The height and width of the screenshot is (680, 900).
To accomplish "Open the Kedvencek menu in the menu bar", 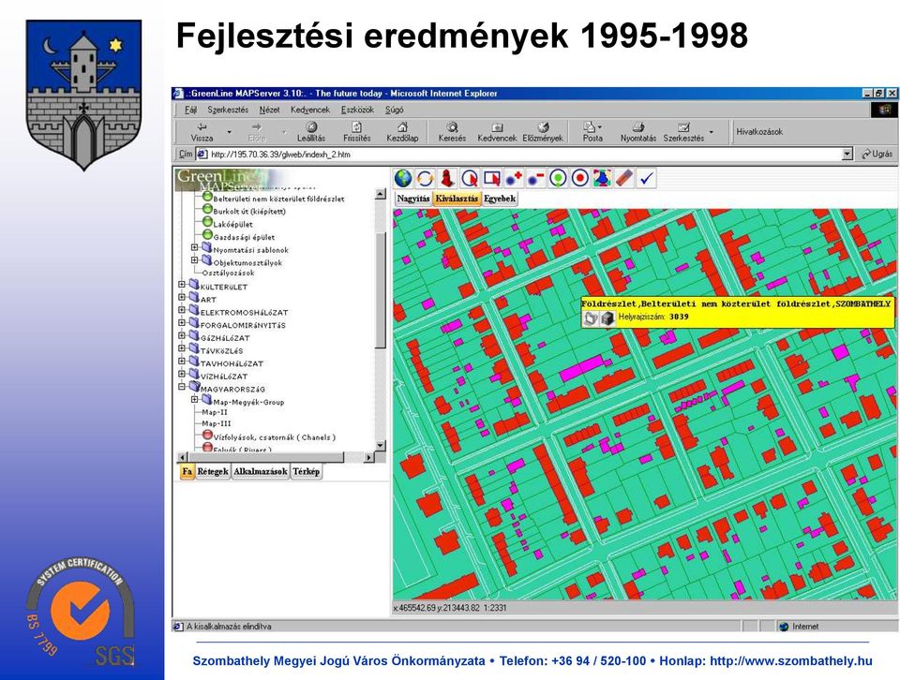I will 310,110.
